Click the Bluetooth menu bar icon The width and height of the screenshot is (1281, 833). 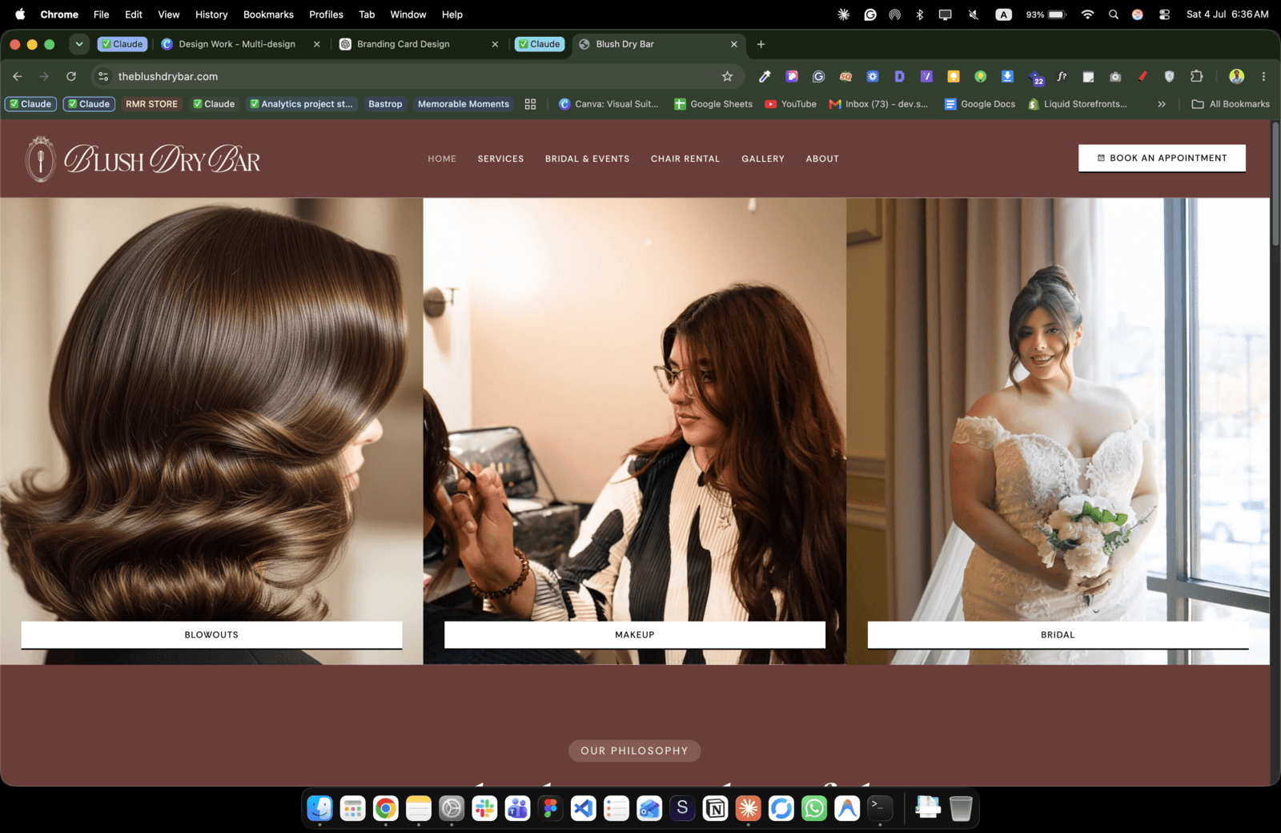pos(919,14)
